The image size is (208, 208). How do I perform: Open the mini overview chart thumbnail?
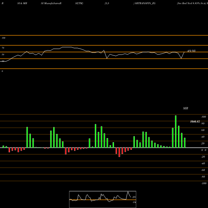[x=103, y=199]
